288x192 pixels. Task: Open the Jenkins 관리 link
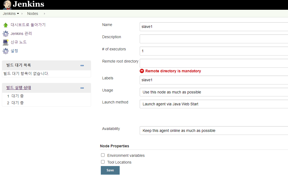coord(21,34)
